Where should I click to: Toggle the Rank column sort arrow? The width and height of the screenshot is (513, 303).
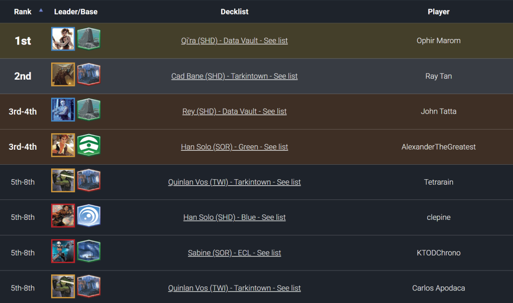click(x=41, y=10)
